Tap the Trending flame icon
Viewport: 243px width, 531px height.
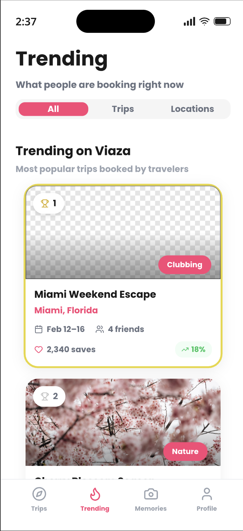pos(95,494)
